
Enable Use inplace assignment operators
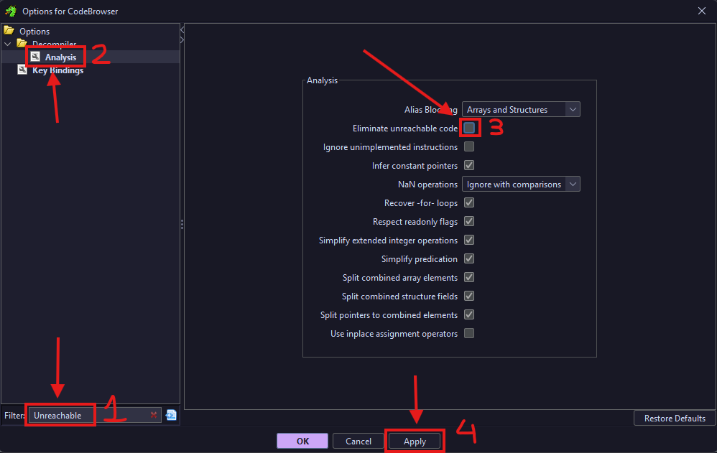(469, 333)
